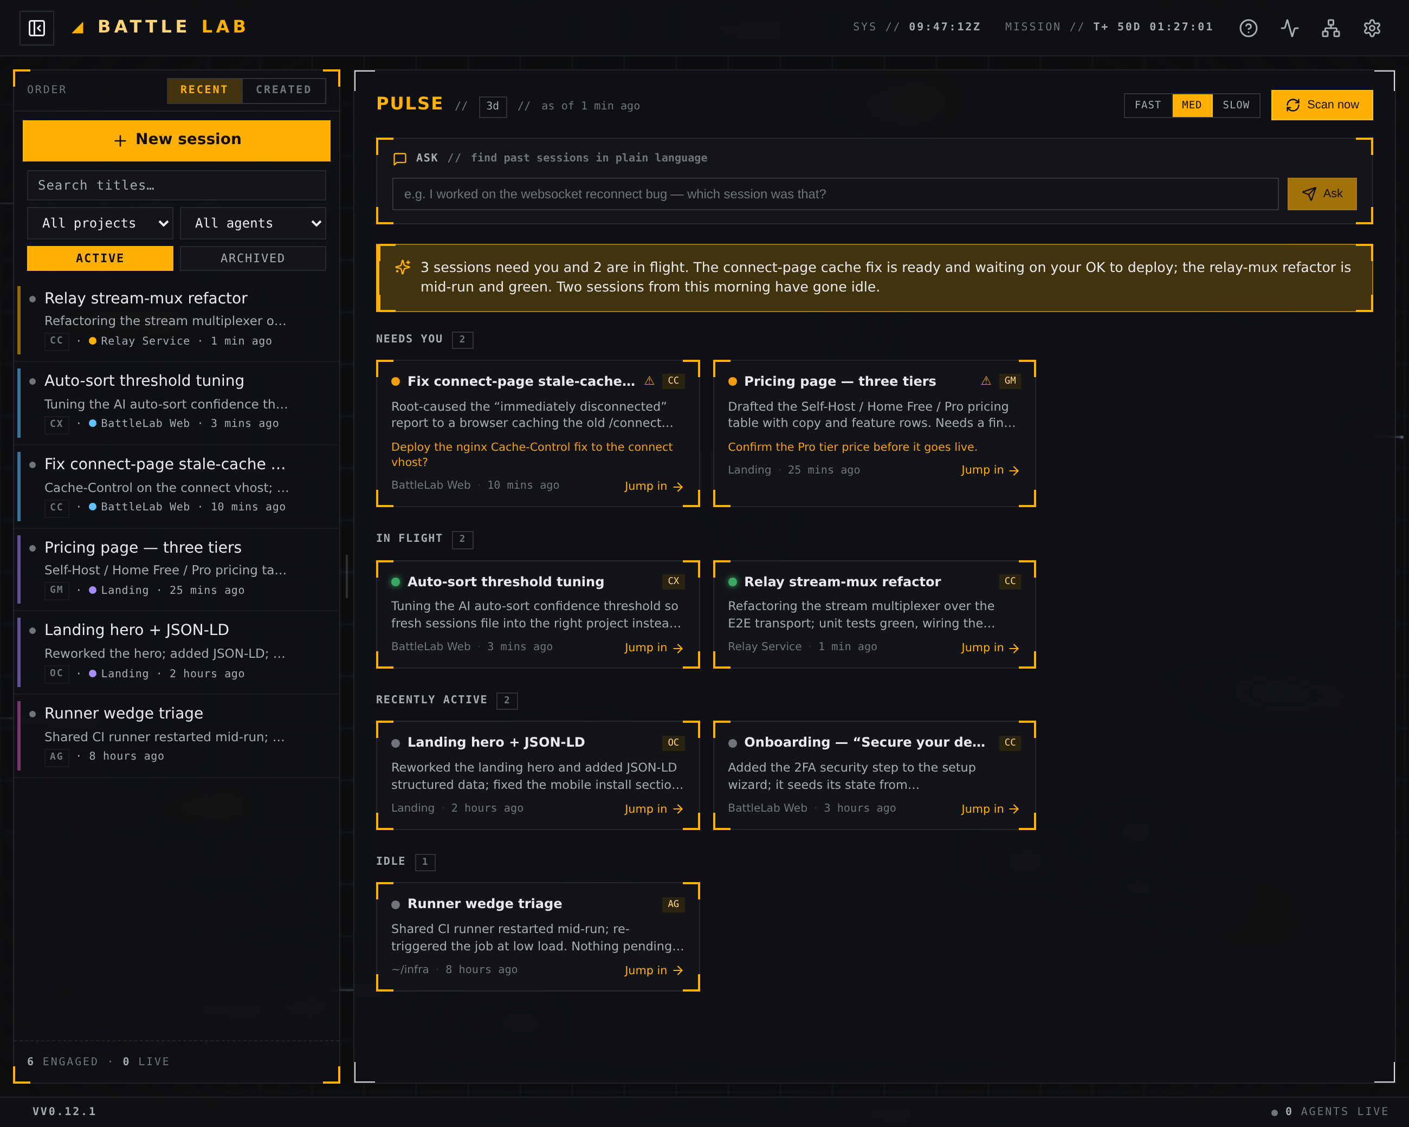This screenshot has height=1127, width=1409.
Task: Click 'Confirm the Pro tier price' prompt
Action: 852,447
